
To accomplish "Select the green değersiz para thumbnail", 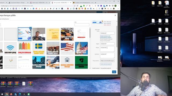I will click(x=81, y=62).
